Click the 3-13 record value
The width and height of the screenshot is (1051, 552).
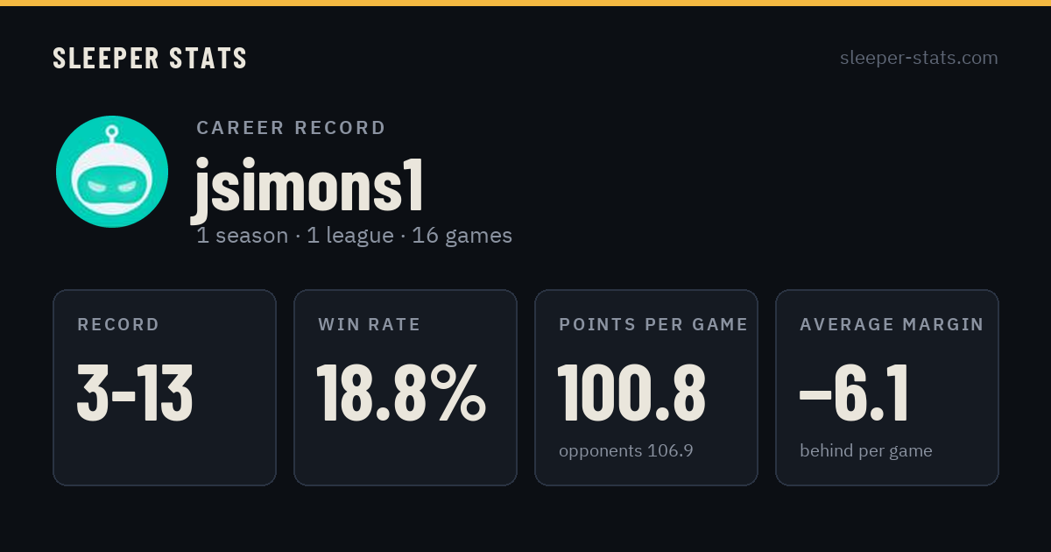pos(135,393)
